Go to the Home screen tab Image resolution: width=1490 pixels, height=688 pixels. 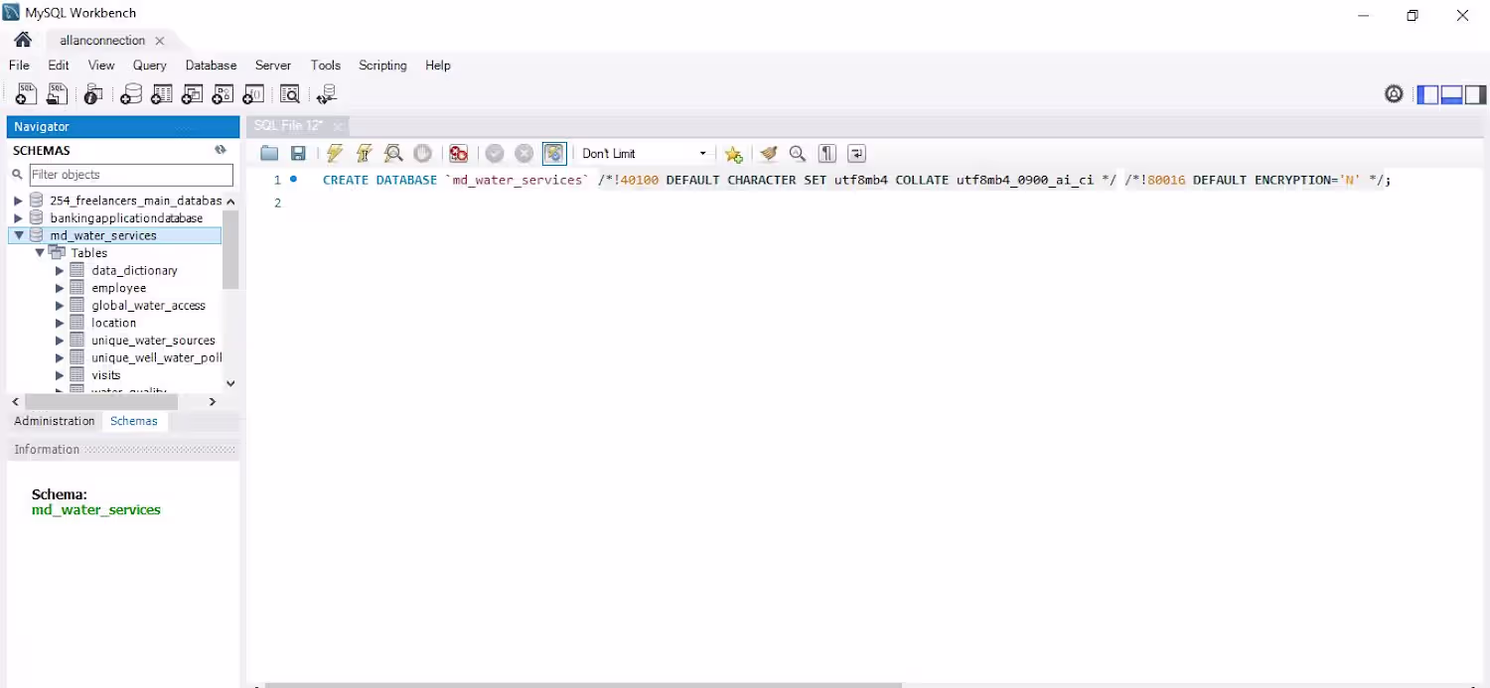23,40
